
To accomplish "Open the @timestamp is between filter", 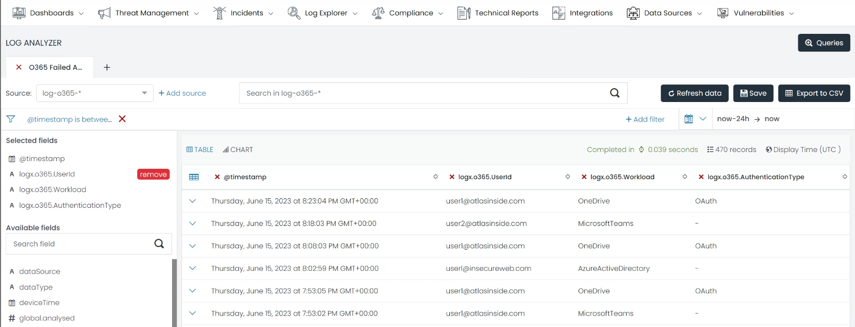I will 70,119.
